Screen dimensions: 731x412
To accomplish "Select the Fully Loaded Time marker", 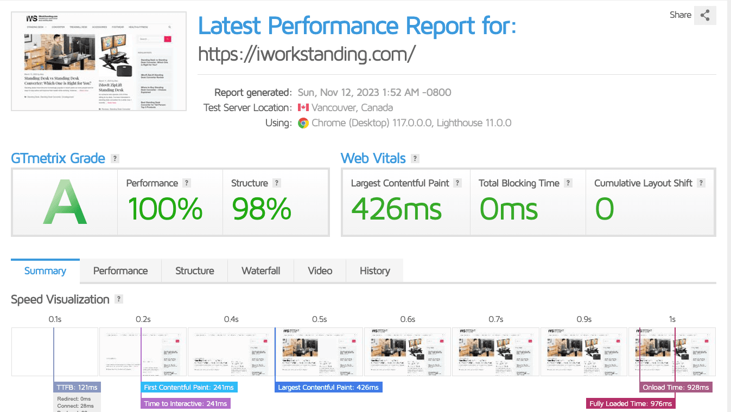I will coord(631,403).
